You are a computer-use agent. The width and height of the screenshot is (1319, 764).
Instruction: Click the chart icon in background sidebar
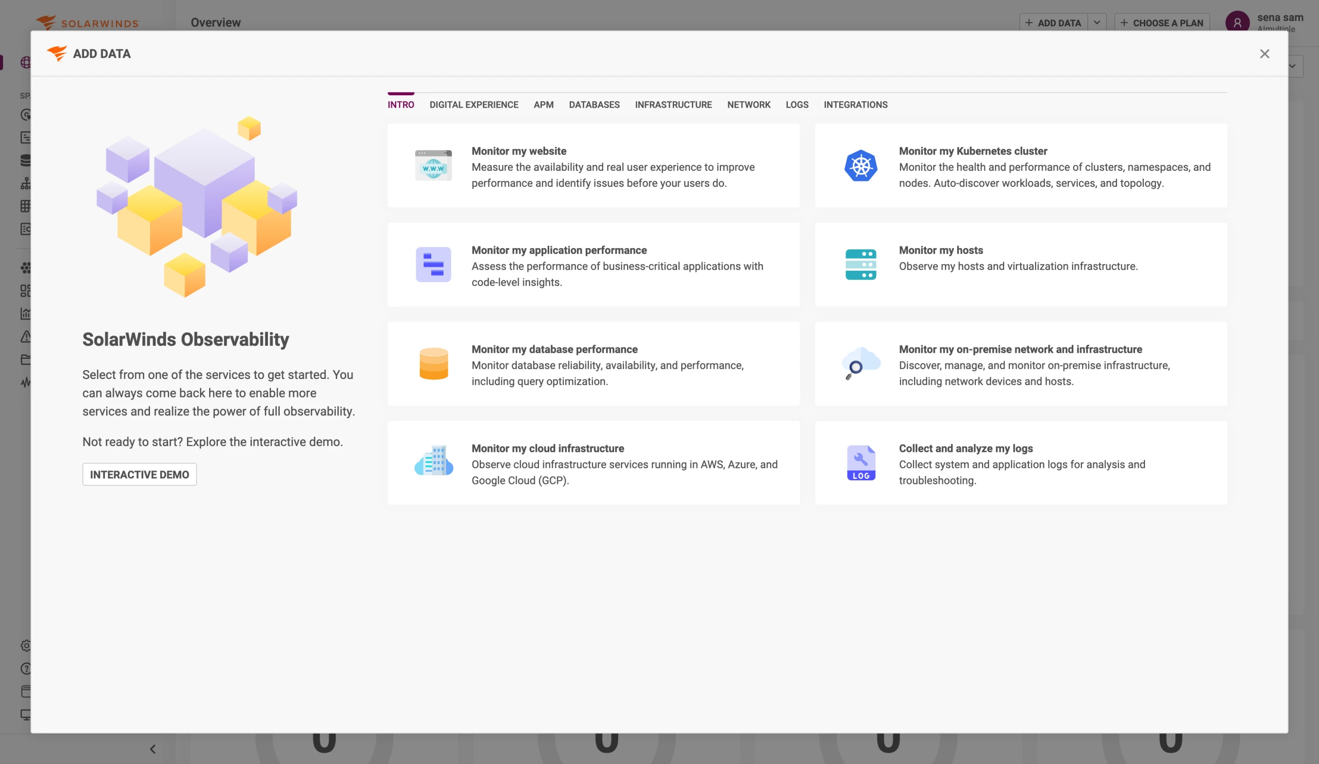25,314
